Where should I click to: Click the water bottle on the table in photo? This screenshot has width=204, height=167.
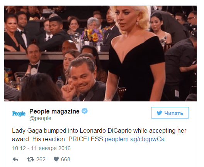pos(60,82)
